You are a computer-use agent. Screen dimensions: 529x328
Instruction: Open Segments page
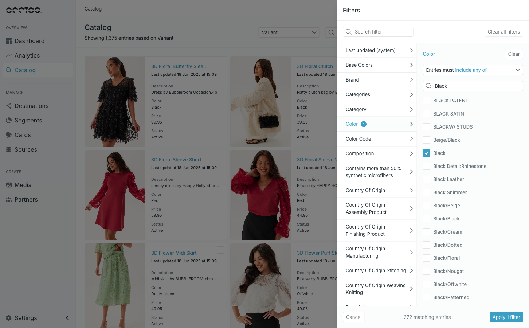tap(38, 120)
